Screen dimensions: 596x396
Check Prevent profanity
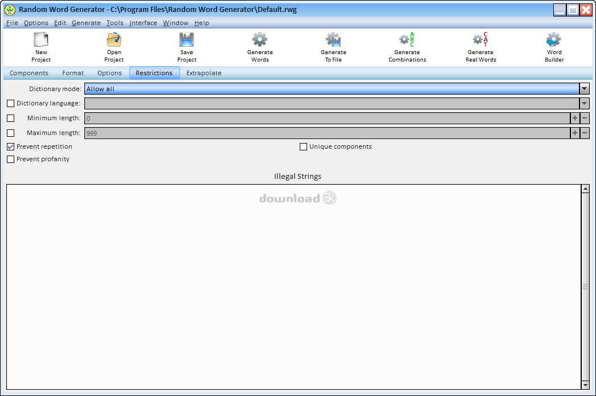(x=11, y=159)
